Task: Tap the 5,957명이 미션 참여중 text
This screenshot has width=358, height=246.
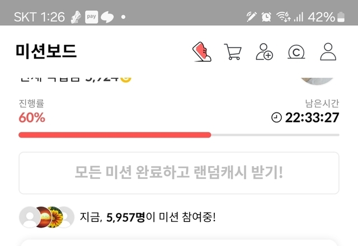Action: click(x=148, y=217)
